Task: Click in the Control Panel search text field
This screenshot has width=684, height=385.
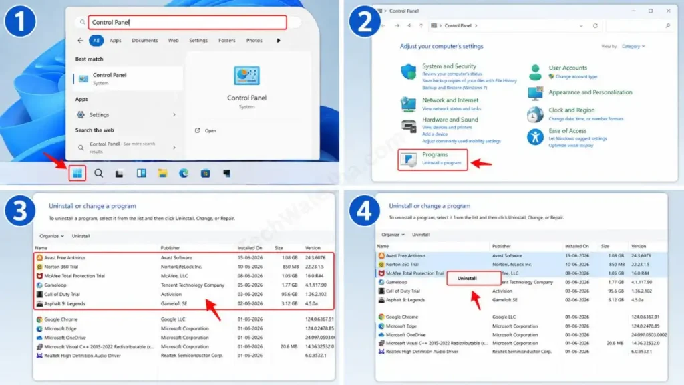Action: pos(188,22)
